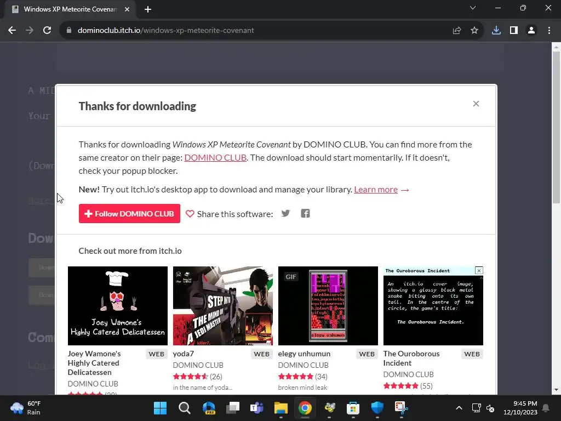Click the scrollbar down arrow

tap(556, 390)
